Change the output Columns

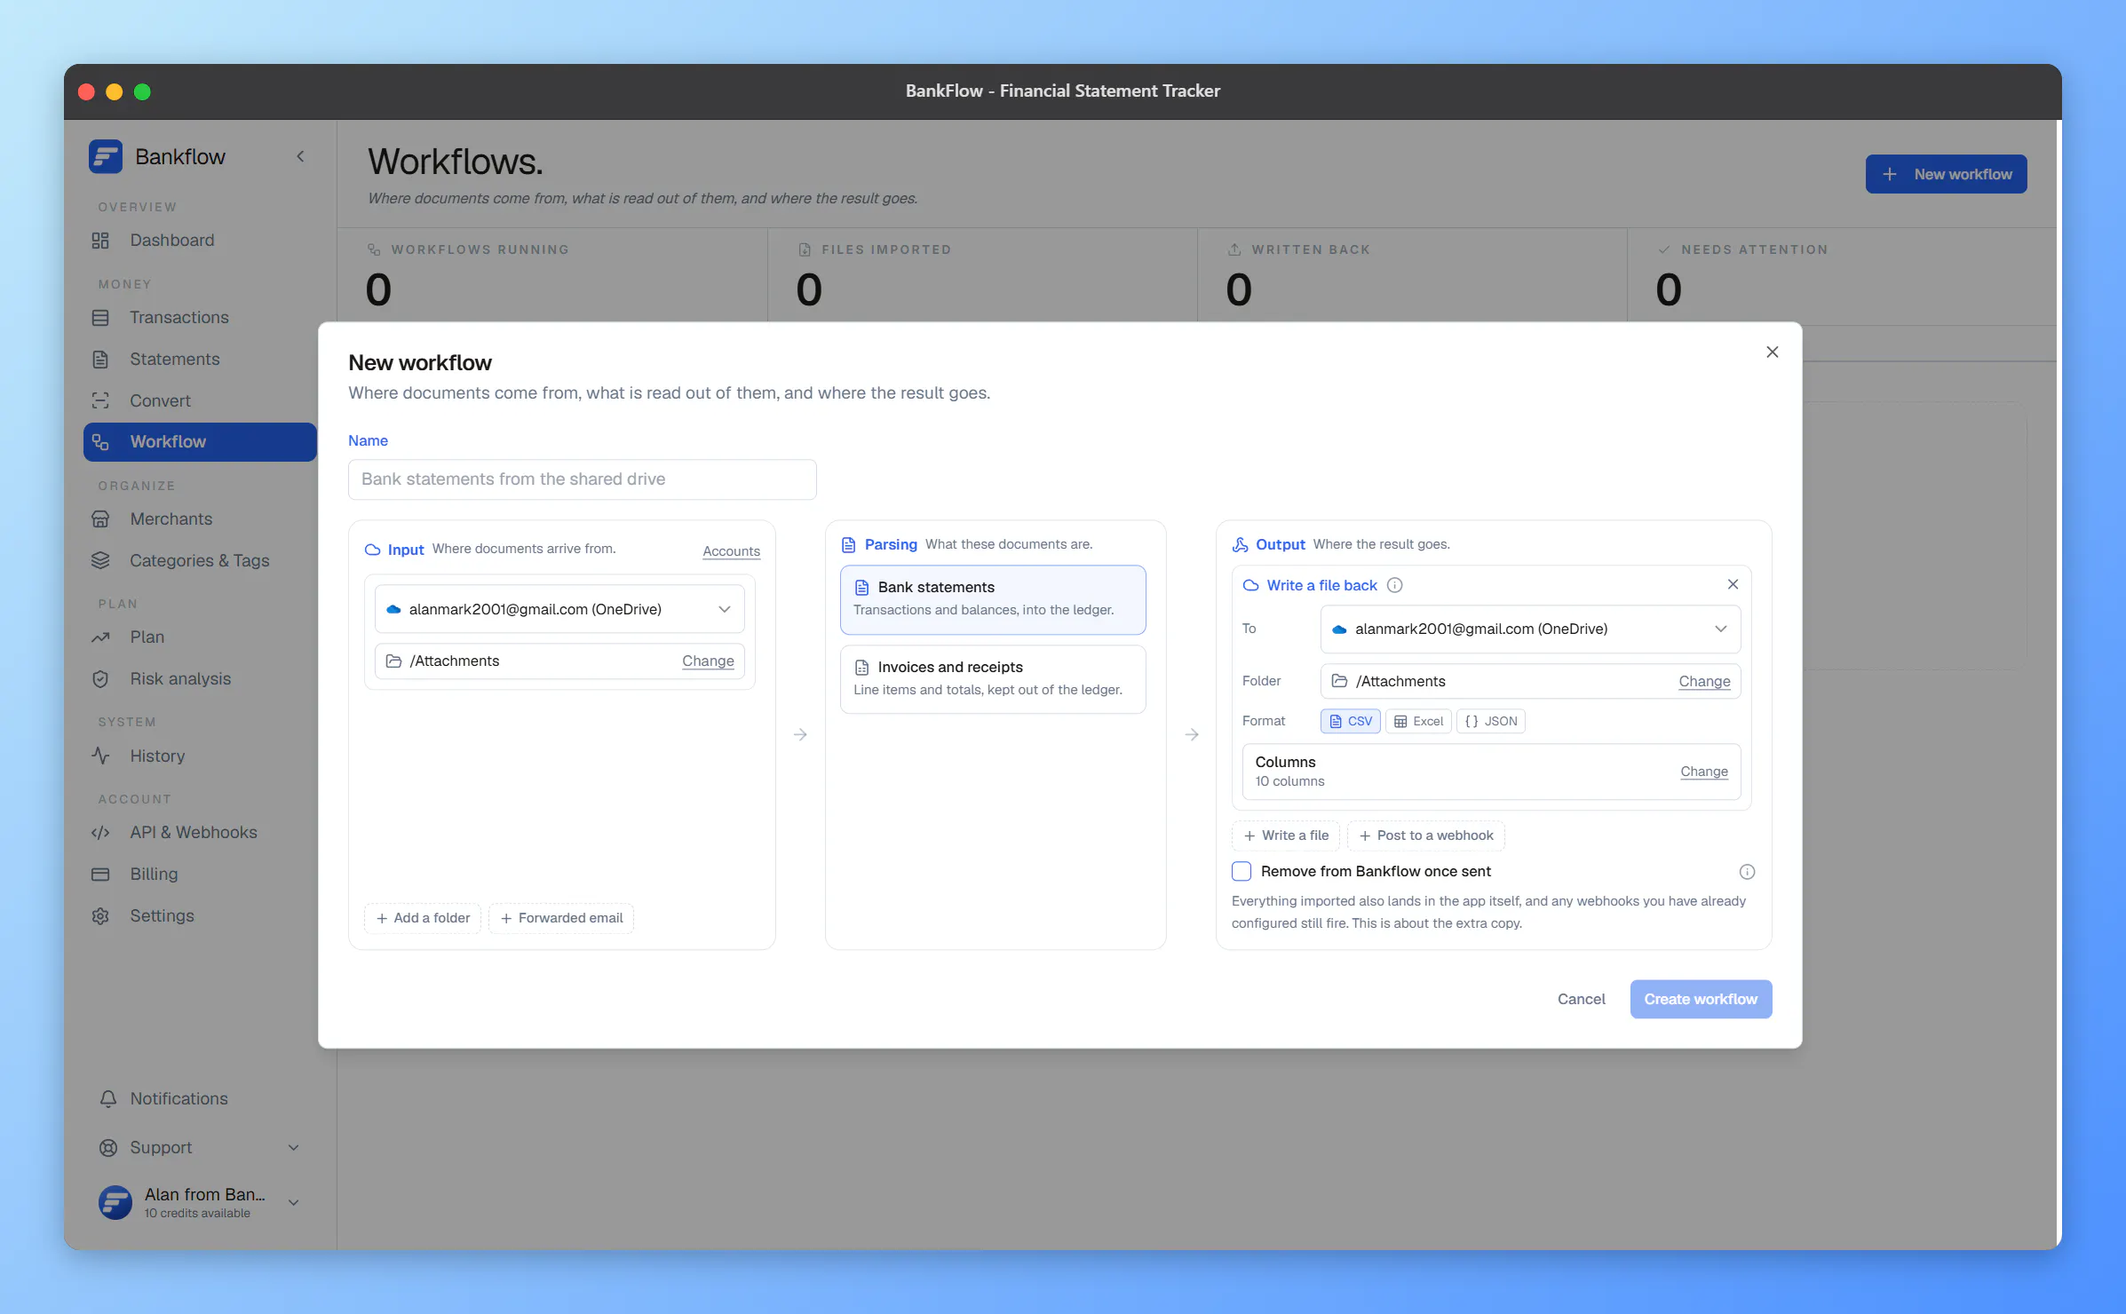[x=1704, y=772]
